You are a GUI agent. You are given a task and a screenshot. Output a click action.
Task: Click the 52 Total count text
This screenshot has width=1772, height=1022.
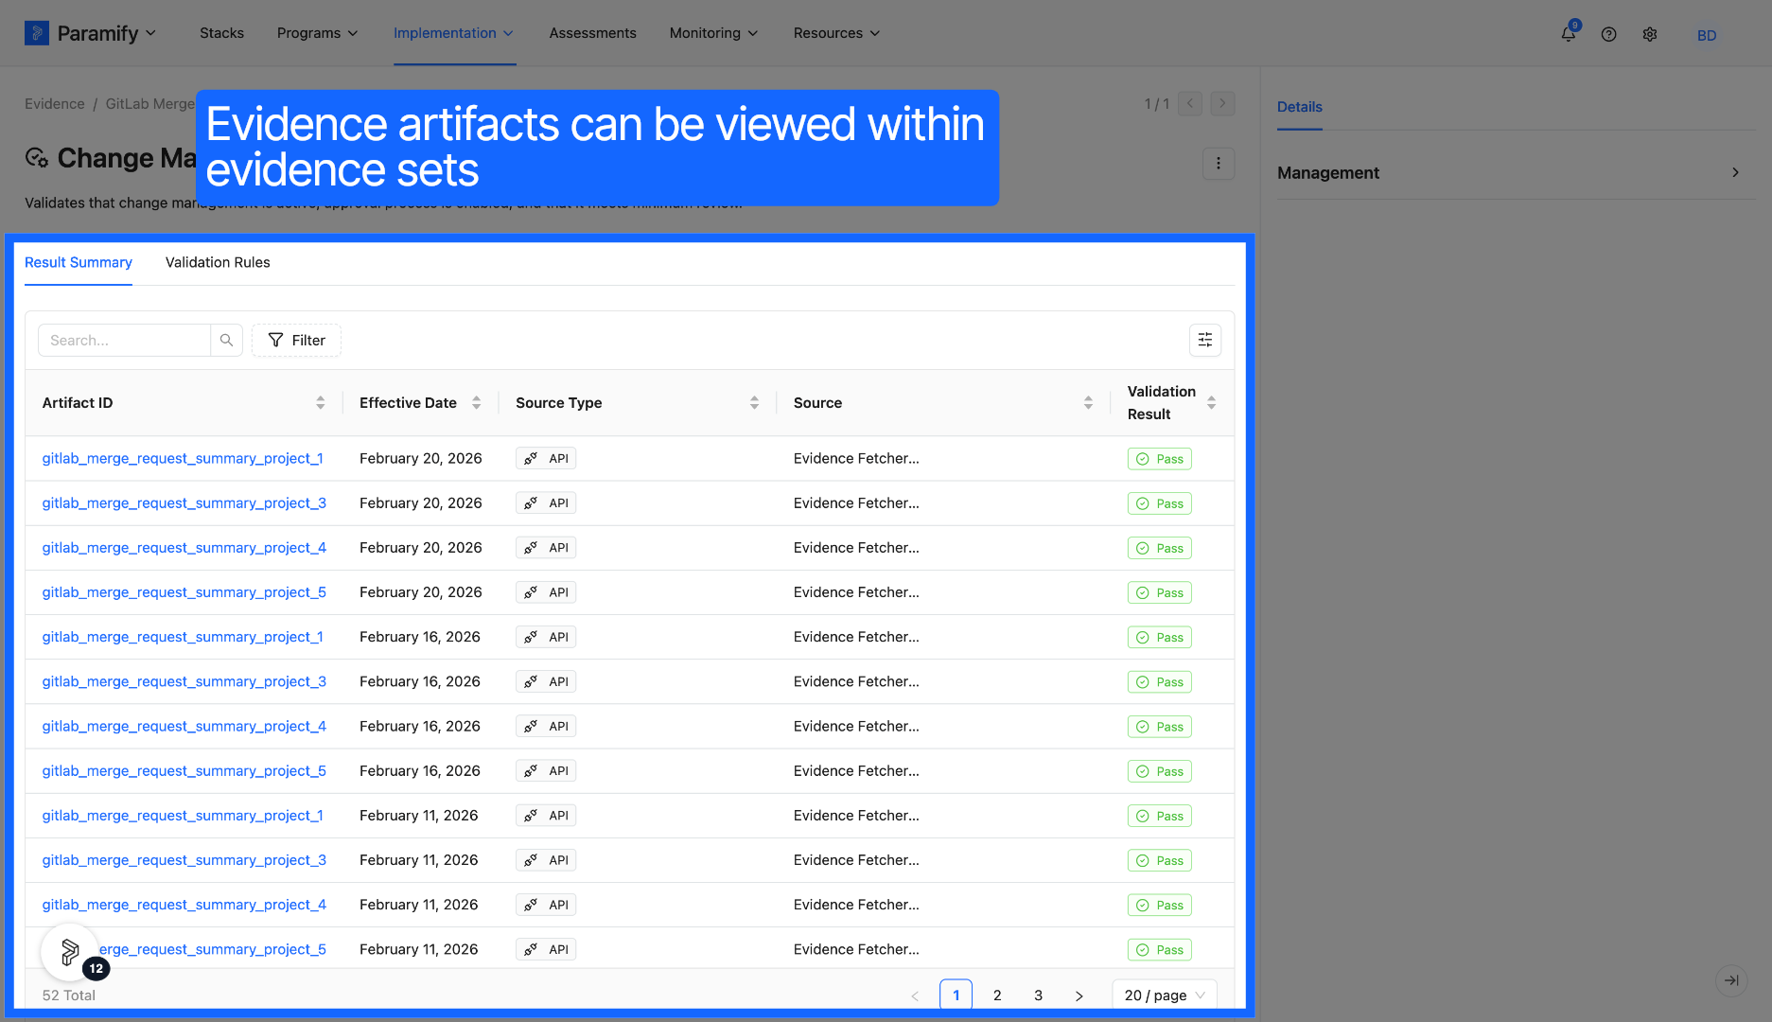click(x=69, y=996)
